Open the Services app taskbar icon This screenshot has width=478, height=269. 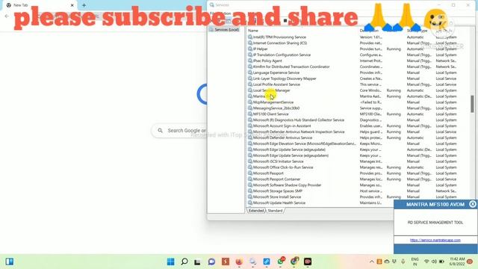tap(252, 262)
